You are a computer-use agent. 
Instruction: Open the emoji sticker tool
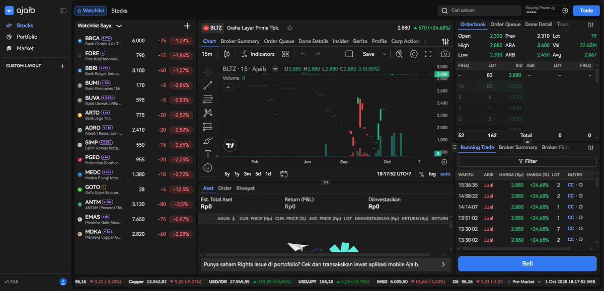pos(208,167)
